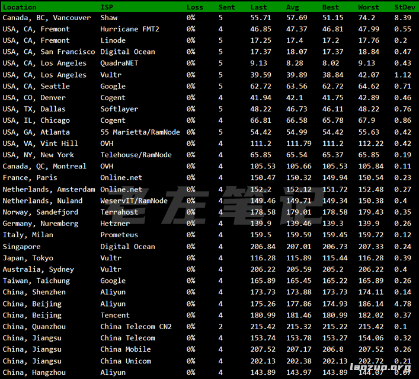Click 'China Telecom CN2' ISP entry
The height and width of the screenshot is (379, 419).
136,327
